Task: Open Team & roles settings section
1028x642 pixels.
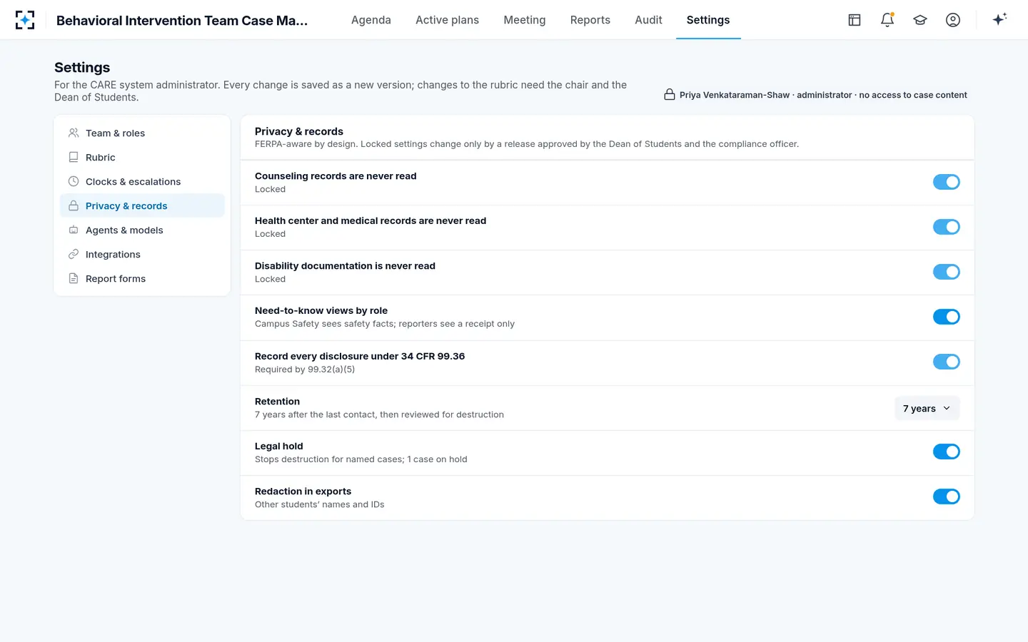Action: coord(142,133)
